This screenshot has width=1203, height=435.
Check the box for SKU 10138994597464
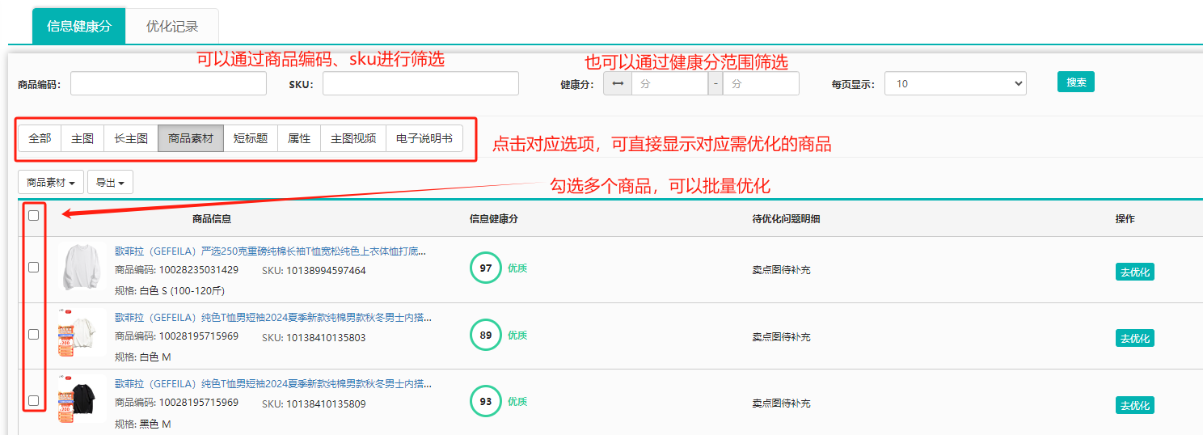(x=33, y=268)
